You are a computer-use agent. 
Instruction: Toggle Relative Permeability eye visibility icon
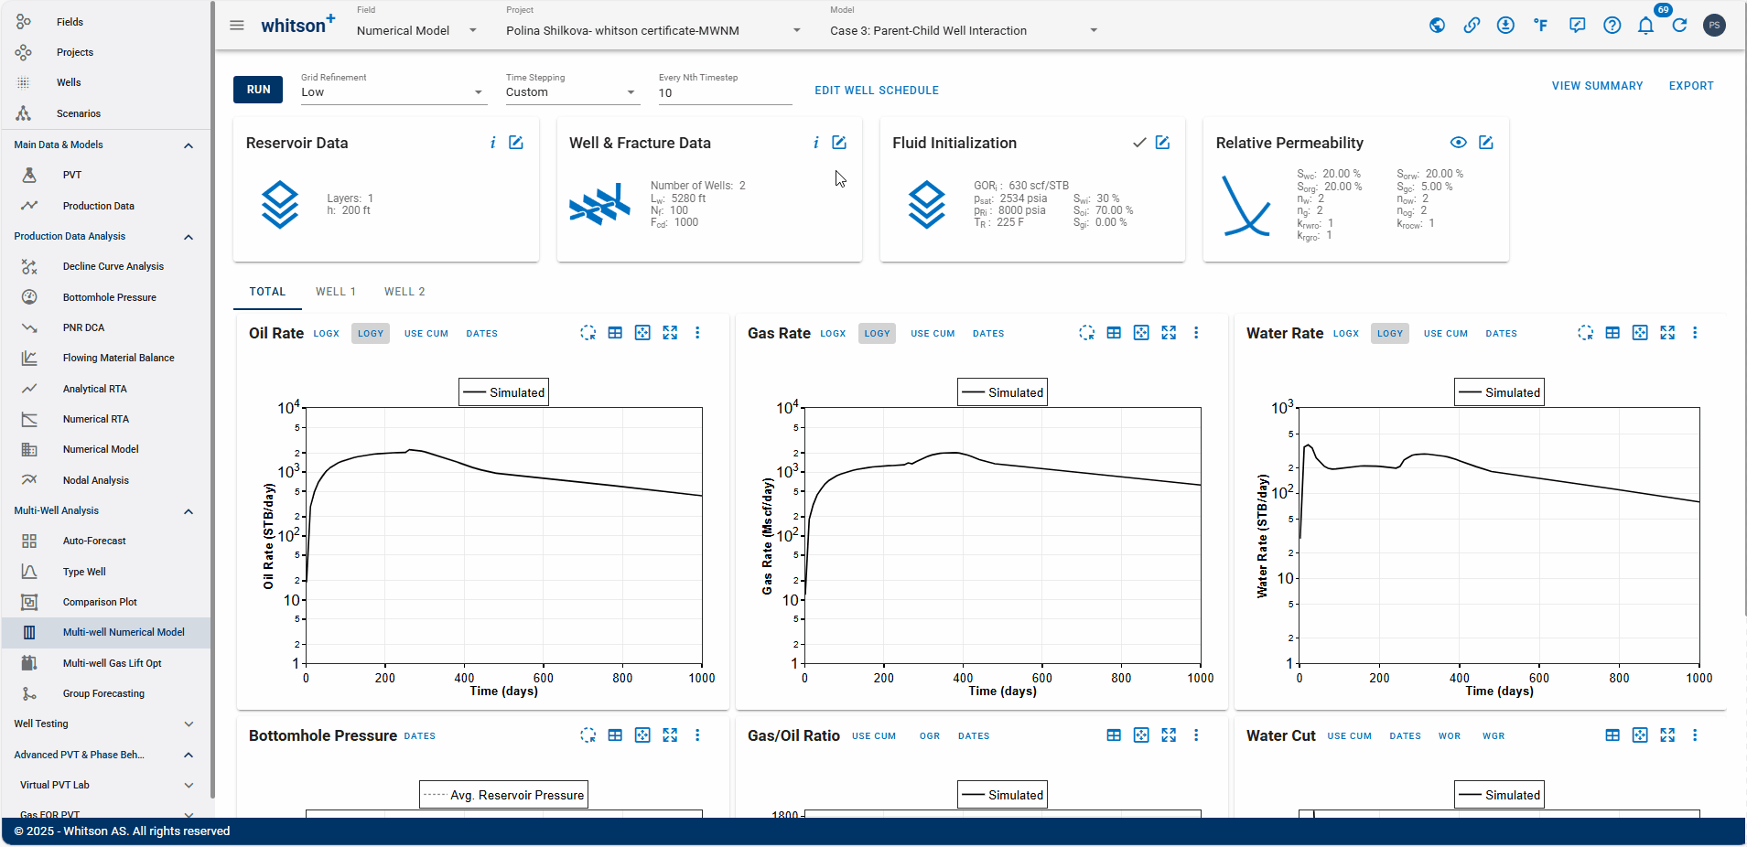click(1459, 143)
